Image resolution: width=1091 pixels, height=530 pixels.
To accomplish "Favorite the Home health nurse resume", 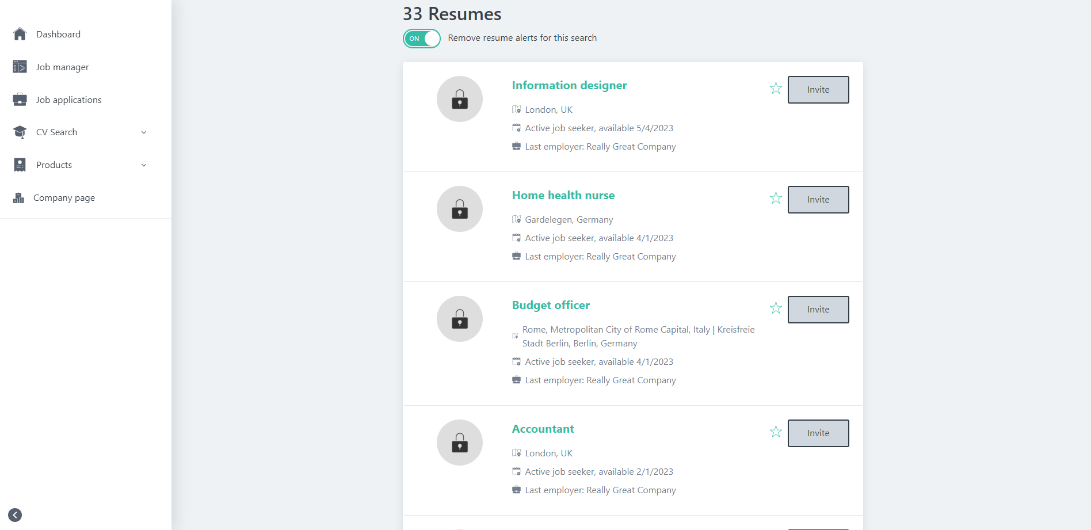I will point(776,199).
